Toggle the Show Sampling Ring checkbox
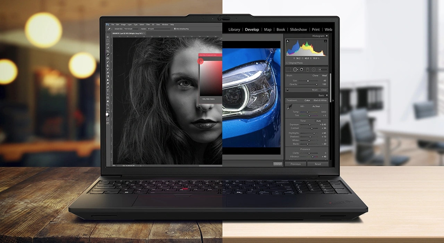Screen dimensions: 444x243 (x=175, y=29)
